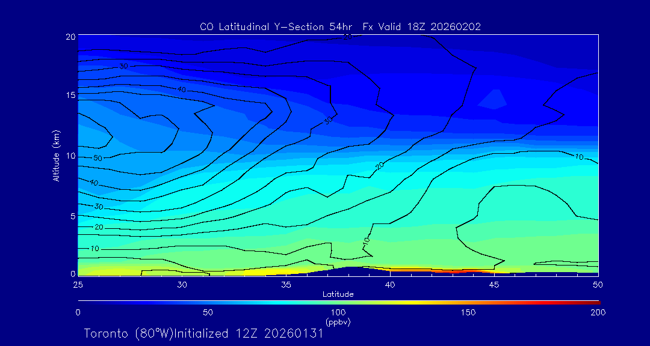Click the '20' contour label near plot center
Screen dimensions: 650x346
coord(379,165)
